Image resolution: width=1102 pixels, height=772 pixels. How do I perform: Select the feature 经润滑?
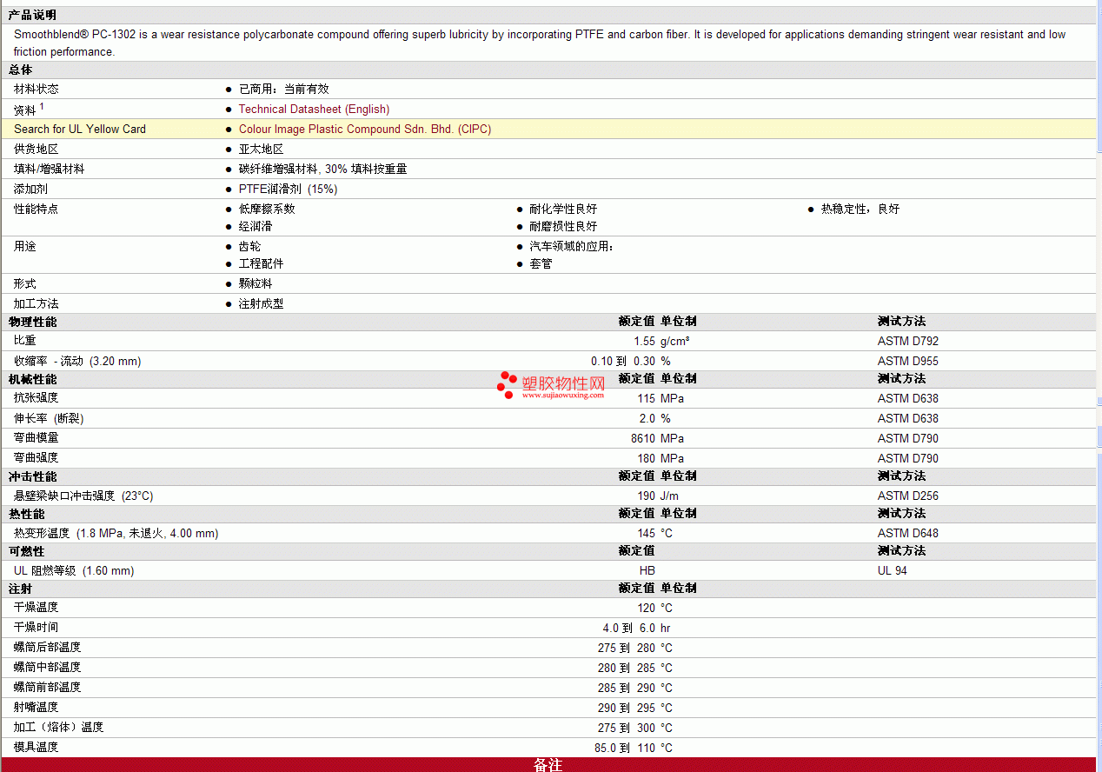pos(256,226)
